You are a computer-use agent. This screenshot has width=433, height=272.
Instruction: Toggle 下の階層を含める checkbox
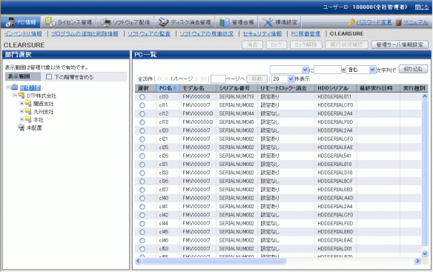tap(49, 77)
